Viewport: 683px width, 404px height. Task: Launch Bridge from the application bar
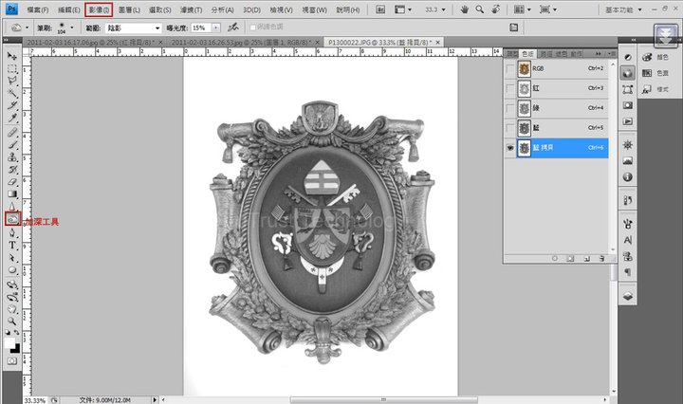point(380,9)
